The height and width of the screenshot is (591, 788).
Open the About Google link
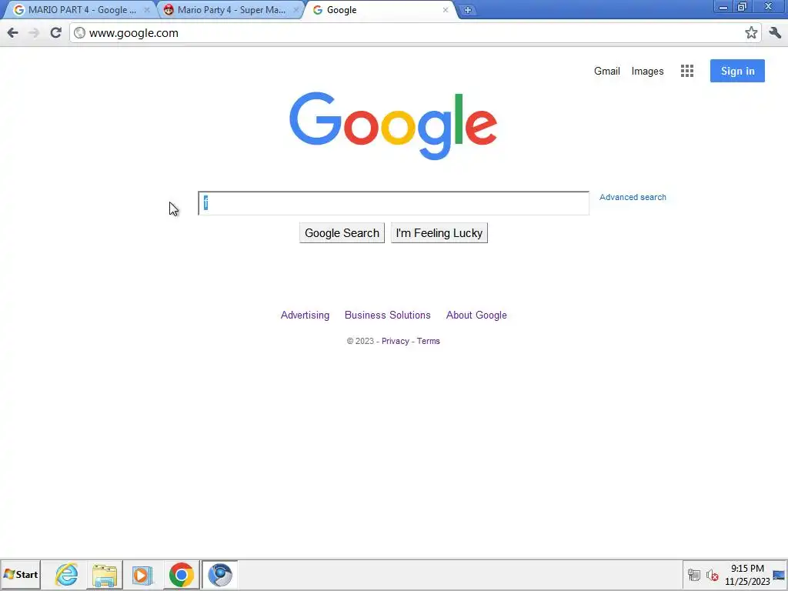[x=476, y=315]
